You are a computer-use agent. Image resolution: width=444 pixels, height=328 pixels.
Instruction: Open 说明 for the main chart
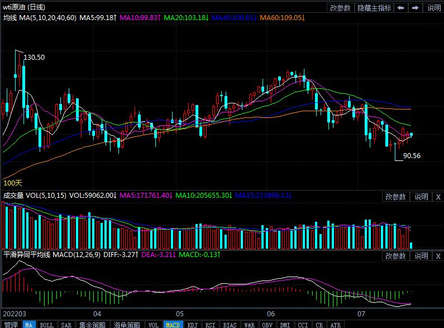click(434, 8)
